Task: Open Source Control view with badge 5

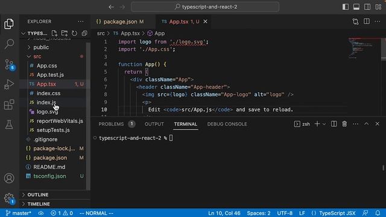Action: 10,64
